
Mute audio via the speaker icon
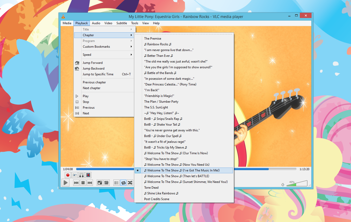283,184
